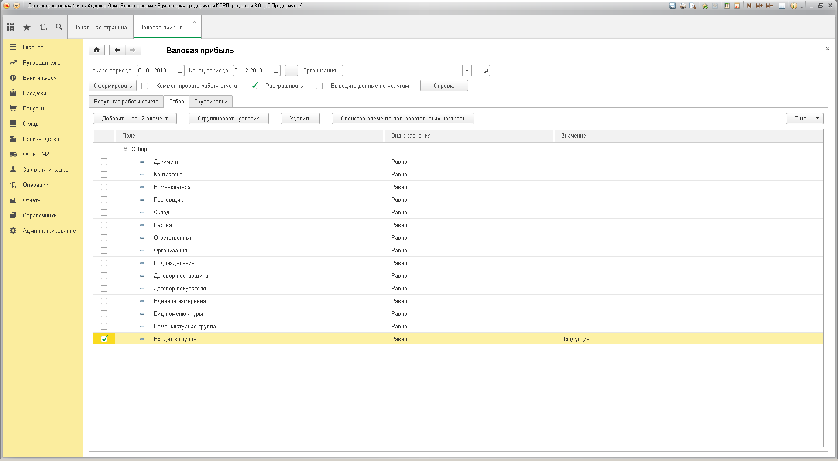Viewport: 838px width, 461px height.
Task: Open the Банк и касса section
Action: pos(40,78)
